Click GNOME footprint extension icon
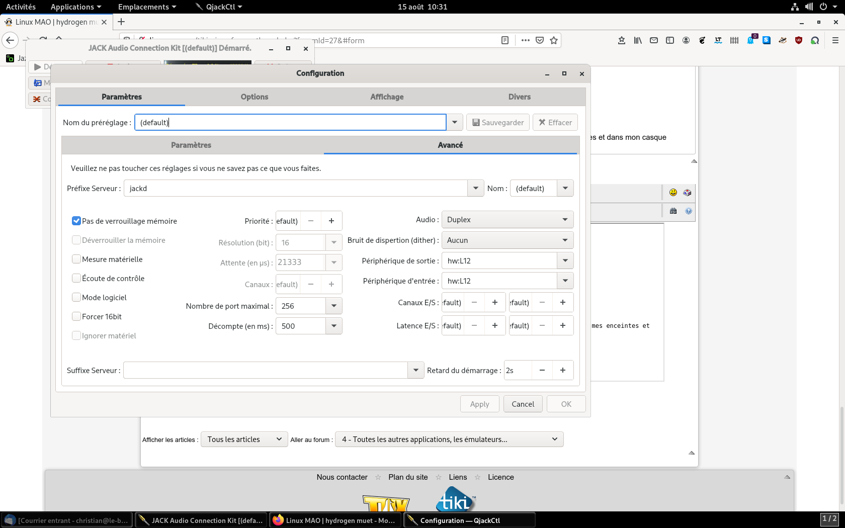The image size is (845, 528). pos(702,40)
